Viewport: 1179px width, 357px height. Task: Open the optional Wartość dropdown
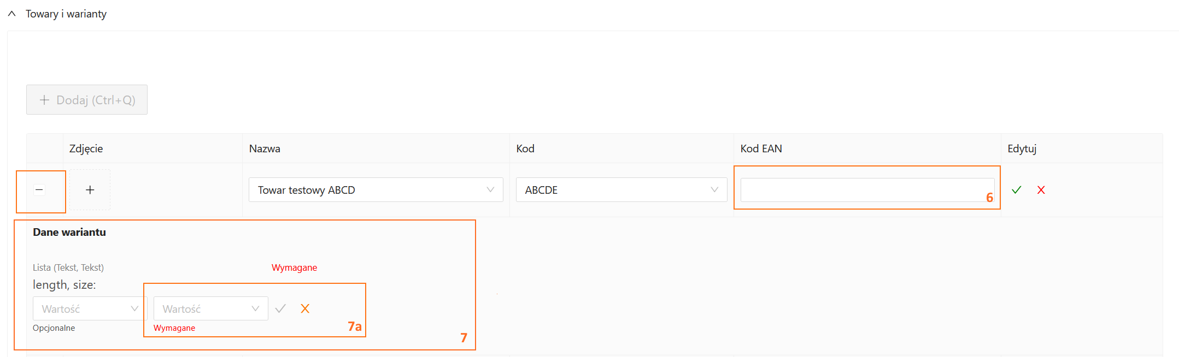[x=90, y=309]
